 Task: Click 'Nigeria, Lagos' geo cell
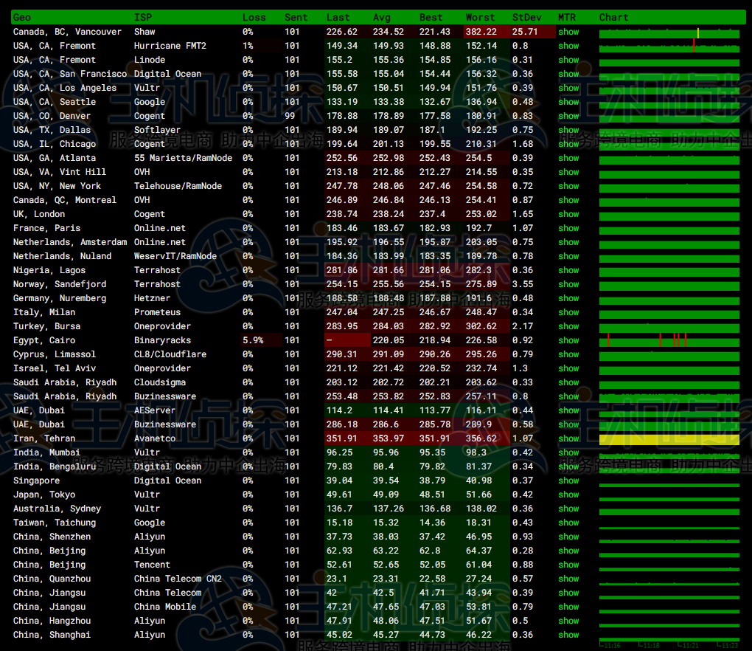(49, 270)
